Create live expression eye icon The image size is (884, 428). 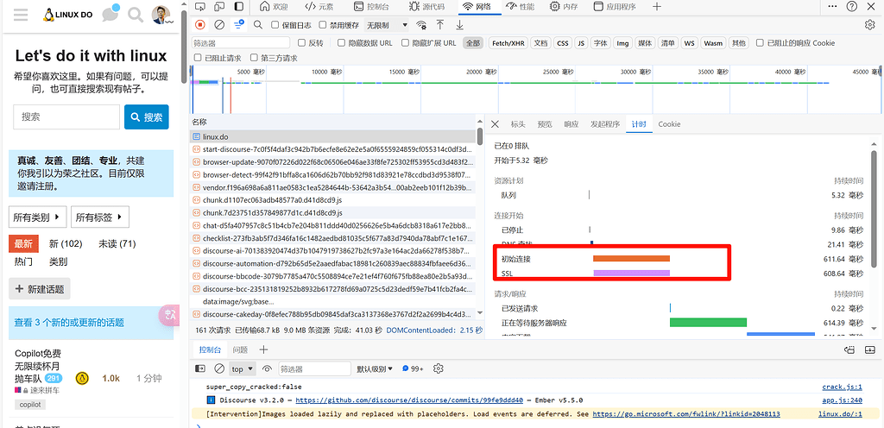268,368
